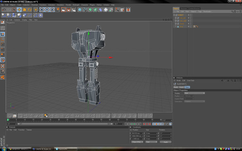This screenshot has height=151, width=242.
Task: Select the Move tool in top toolbar
Action: pos(19,10)
